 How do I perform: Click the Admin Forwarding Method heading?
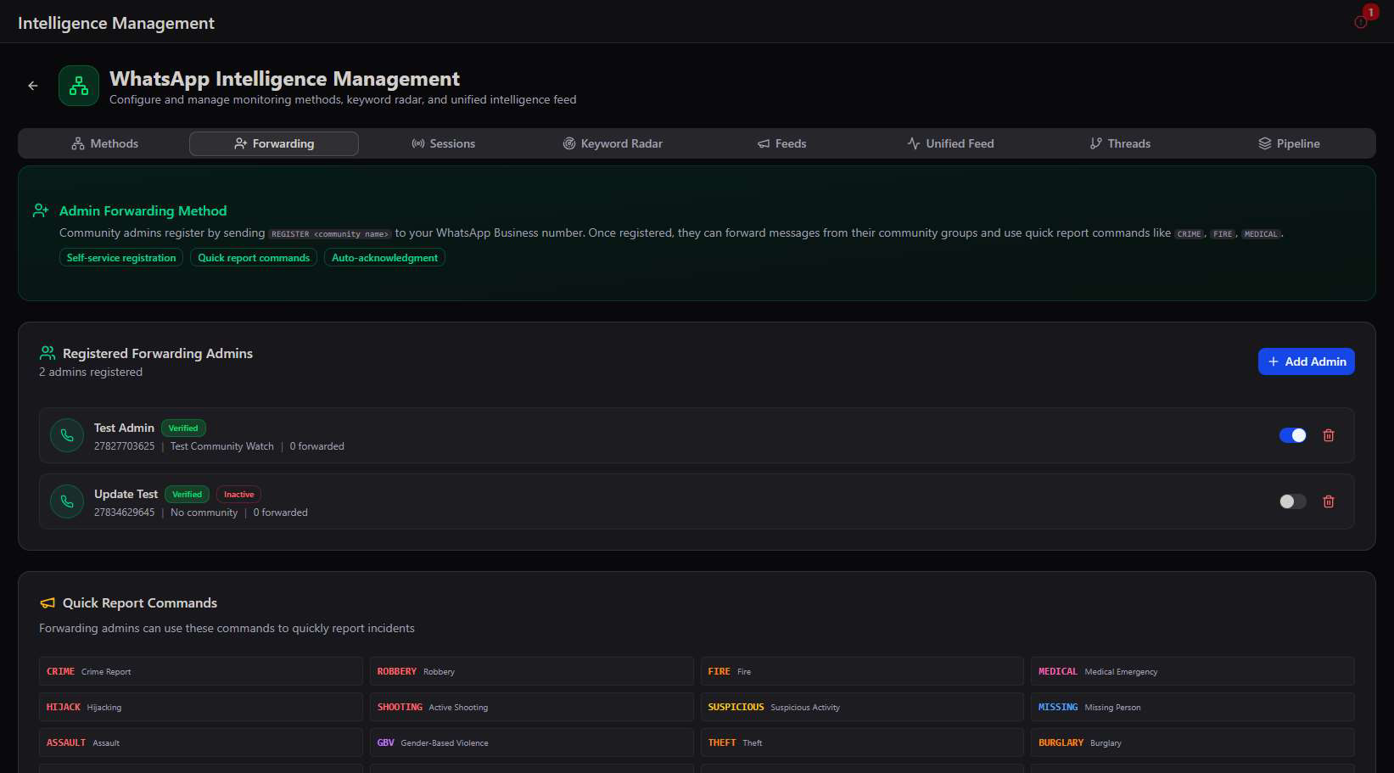[143, 210]
